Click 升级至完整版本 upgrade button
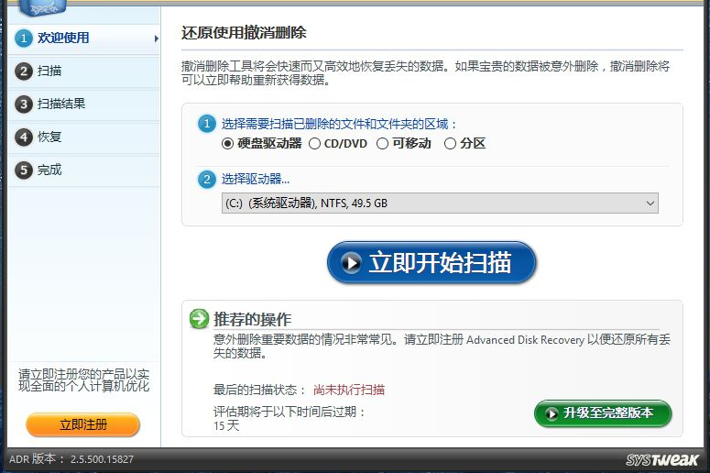This screenshot has height=473, width=710. coord(603,413)
